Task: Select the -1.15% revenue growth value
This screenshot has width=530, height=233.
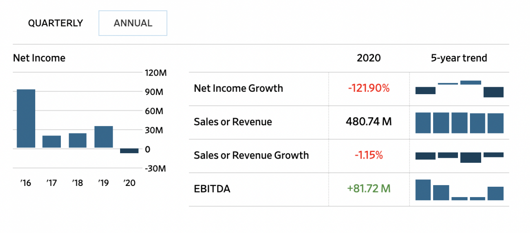Action: pyautogui.click(x=369, y=155)
